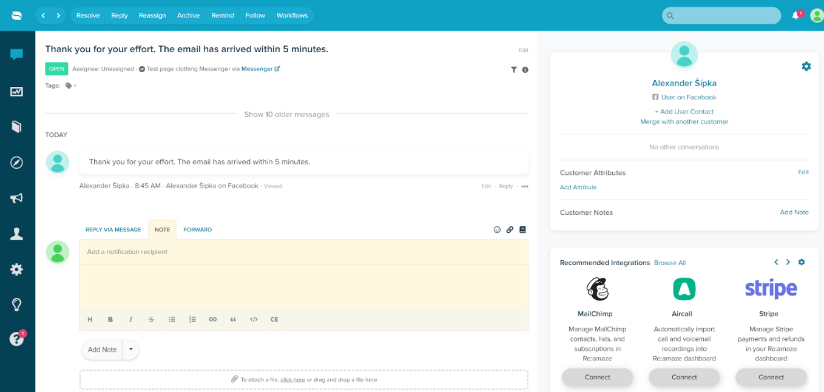Image resolution: width=824 pixels, height=392 pixels.
Task: Expand the Add Note dropdown arrow
Action: tap(131, 350)
